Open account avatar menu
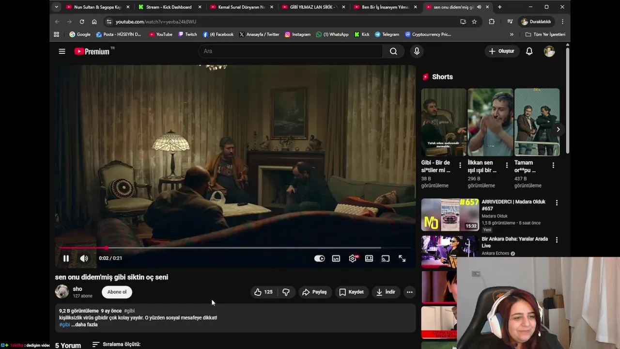The width and height of the screenshot is (620, 349). [x=549, y=51]
